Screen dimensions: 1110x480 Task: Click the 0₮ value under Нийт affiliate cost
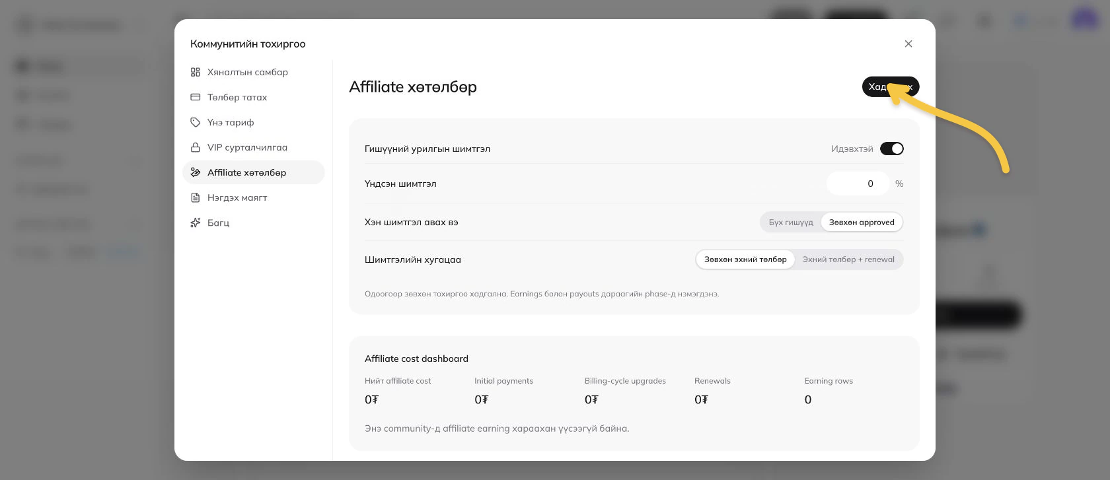click(372, 399)
